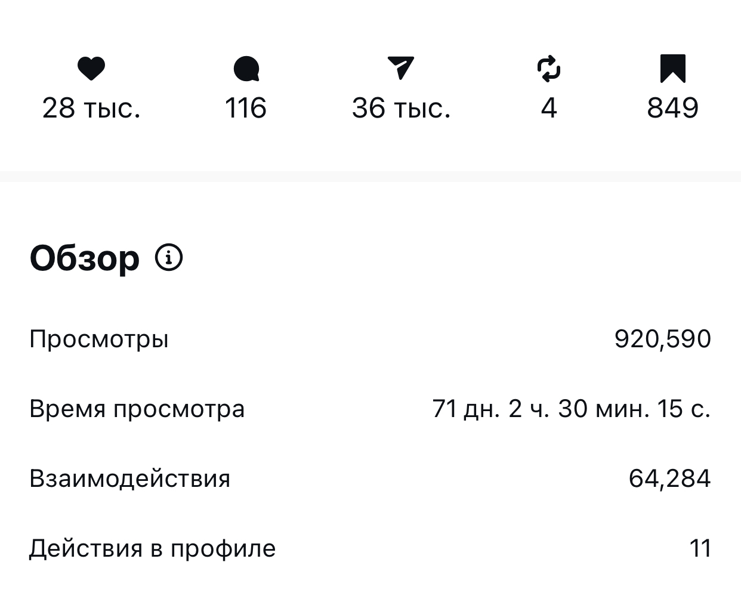The height and width of the screenshot is (608, 741).
Task: Tap the paper plane shares icon
Action: [401, 68]
